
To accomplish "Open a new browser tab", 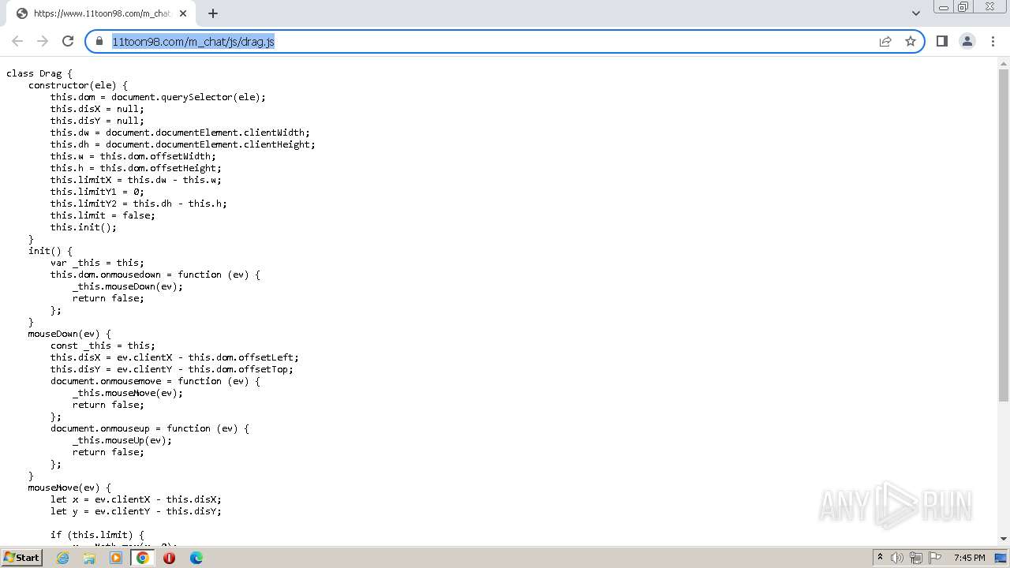I will coord(213,13).
